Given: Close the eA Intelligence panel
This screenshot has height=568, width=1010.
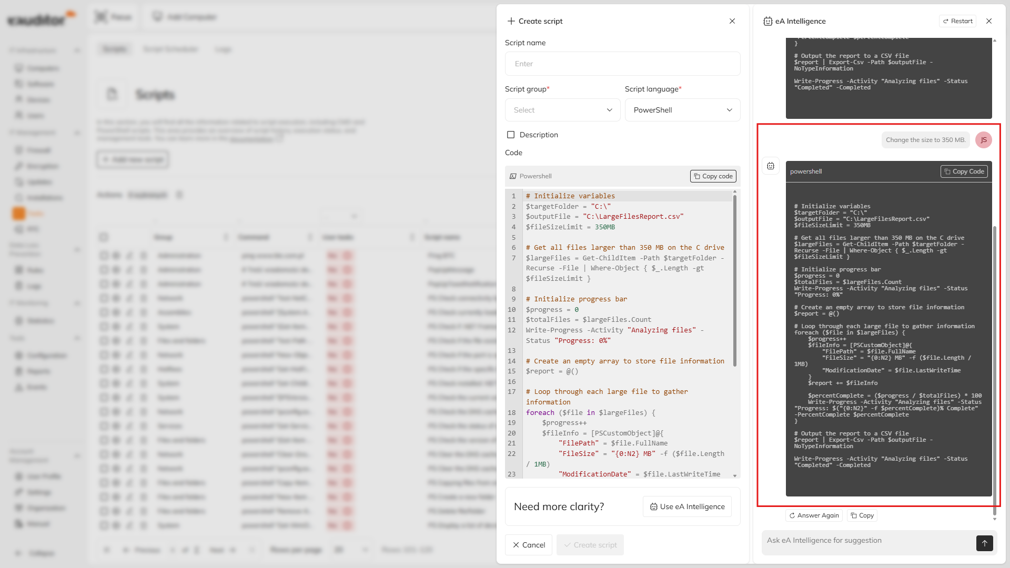Looking at the screenshot, I should click(x=989, y=21).
